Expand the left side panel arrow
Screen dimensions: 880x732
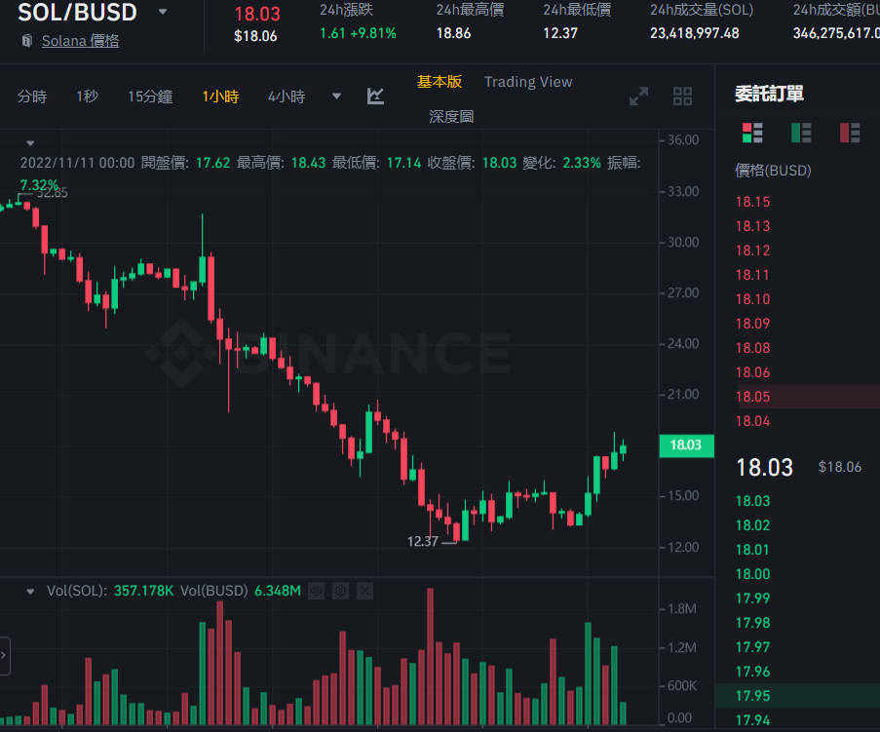point(5,655)
